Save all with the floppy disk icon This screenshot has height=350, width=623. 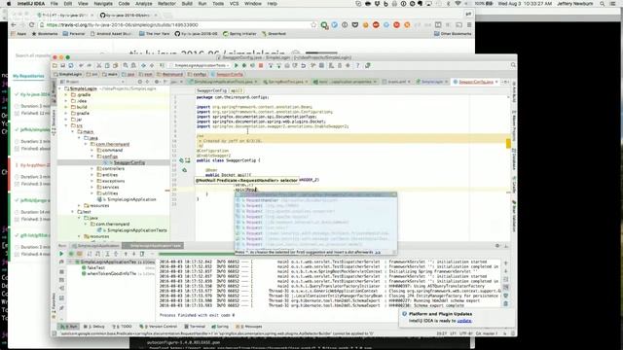(x=62, y=65)
